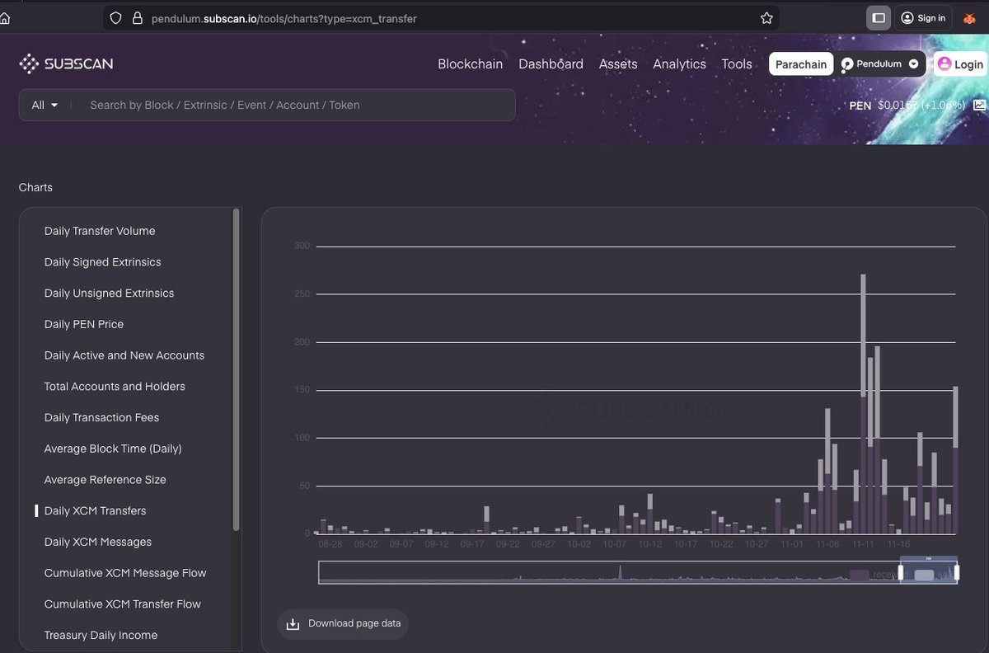
Task: Open the Analytics menu
Action: 679,63
